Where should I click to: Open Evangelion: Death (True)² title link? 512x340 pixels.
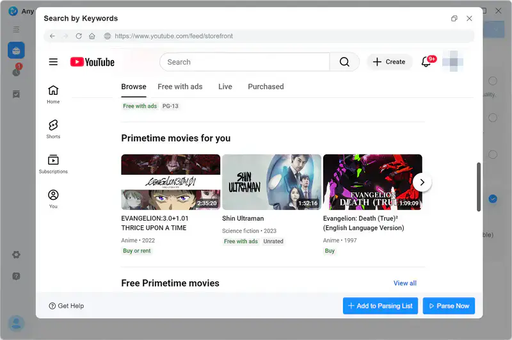click(x=364, y=223)
